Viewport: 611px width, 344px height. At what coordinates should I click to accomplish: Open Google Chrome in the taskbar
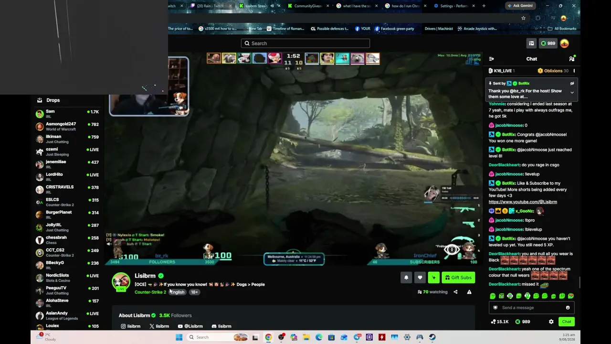(x=268, y=337)
